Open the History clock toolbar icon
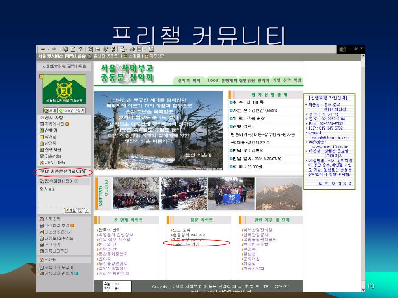This screenshot has height=298, width=398. pyautogui.click(x=113, y=49)
